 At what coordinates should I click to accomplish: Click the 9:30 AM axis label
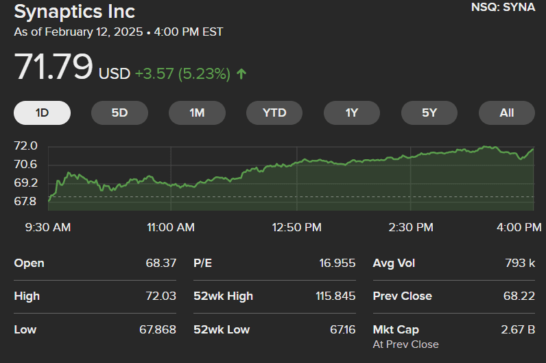pos(48,227)
